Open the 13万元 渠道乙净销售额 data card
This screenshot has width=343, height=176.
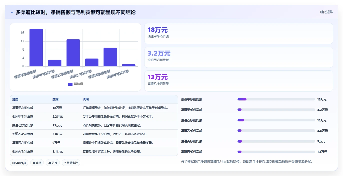(x=239, y=81)
